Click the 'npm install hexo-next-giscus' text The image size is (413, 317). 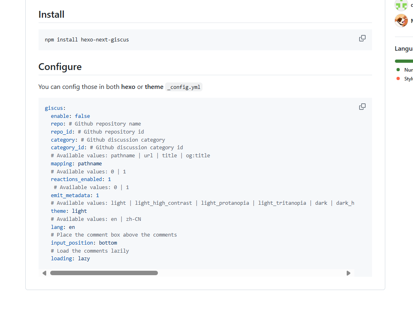tap(87, 39)
